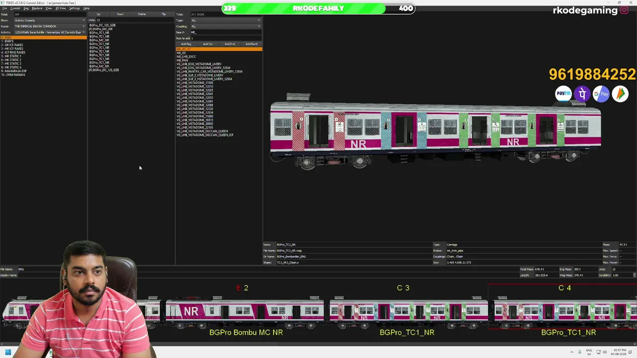Open the Help menu

(x=87, y=8)
